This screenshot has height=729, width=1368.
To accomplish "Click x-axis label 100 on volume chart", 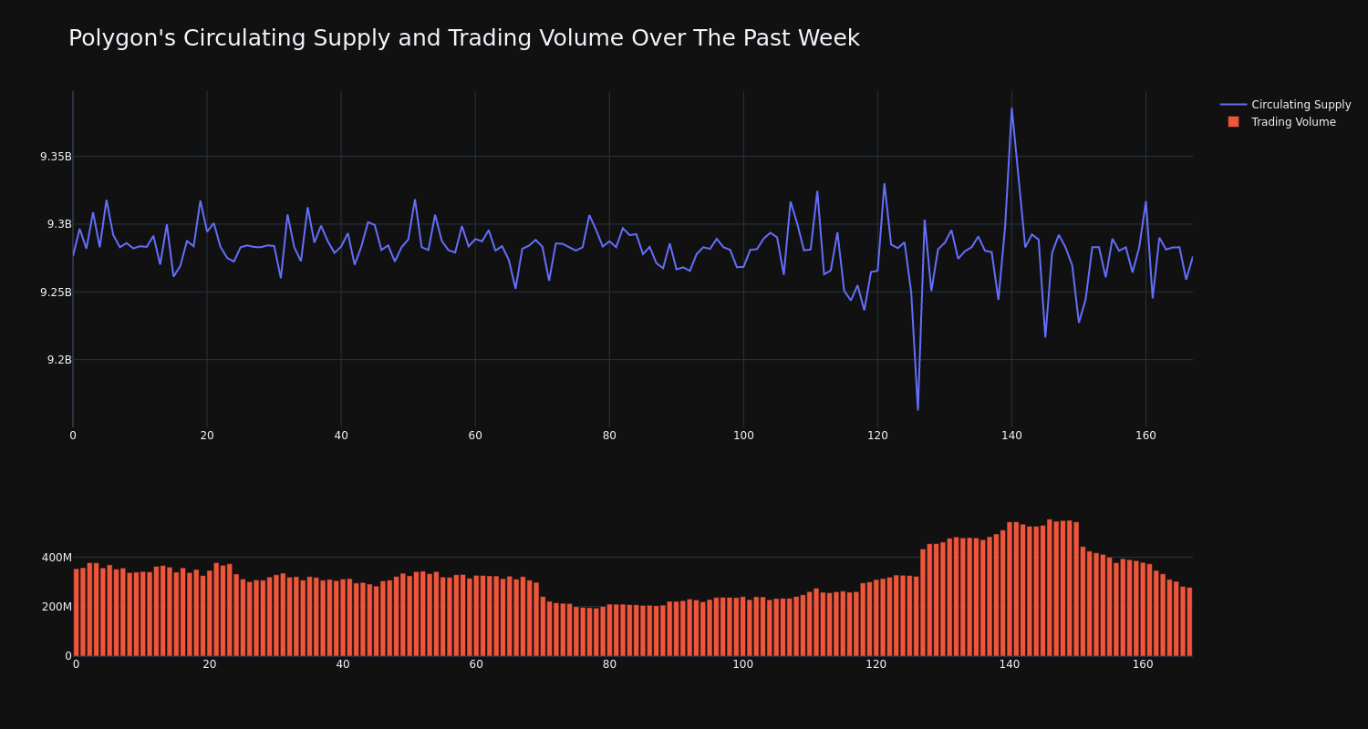I will click(x=743, y=664).
